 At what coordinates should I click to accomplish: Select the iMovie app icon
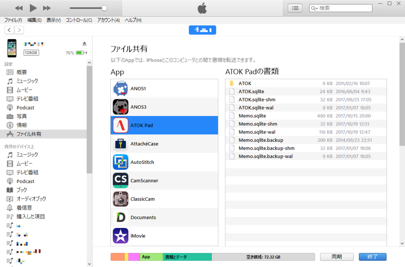(x=120, y=236)
